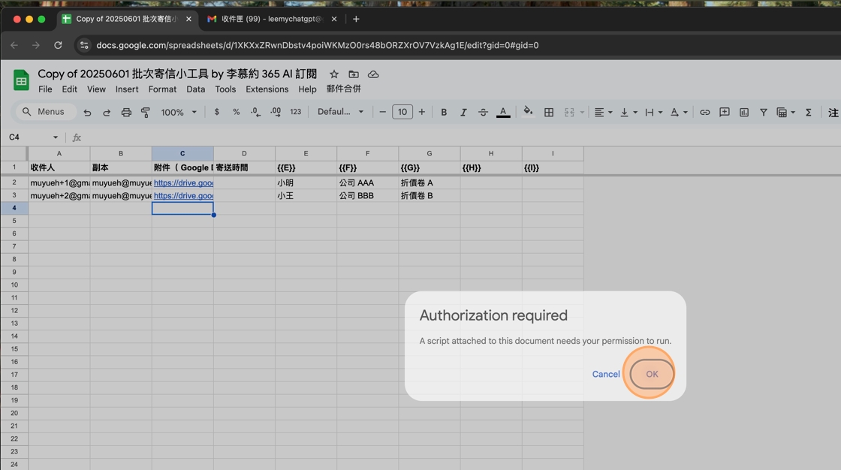Viewport: 841px width, 470px height.
Task: Reload the page
Action: click(58, 45)
